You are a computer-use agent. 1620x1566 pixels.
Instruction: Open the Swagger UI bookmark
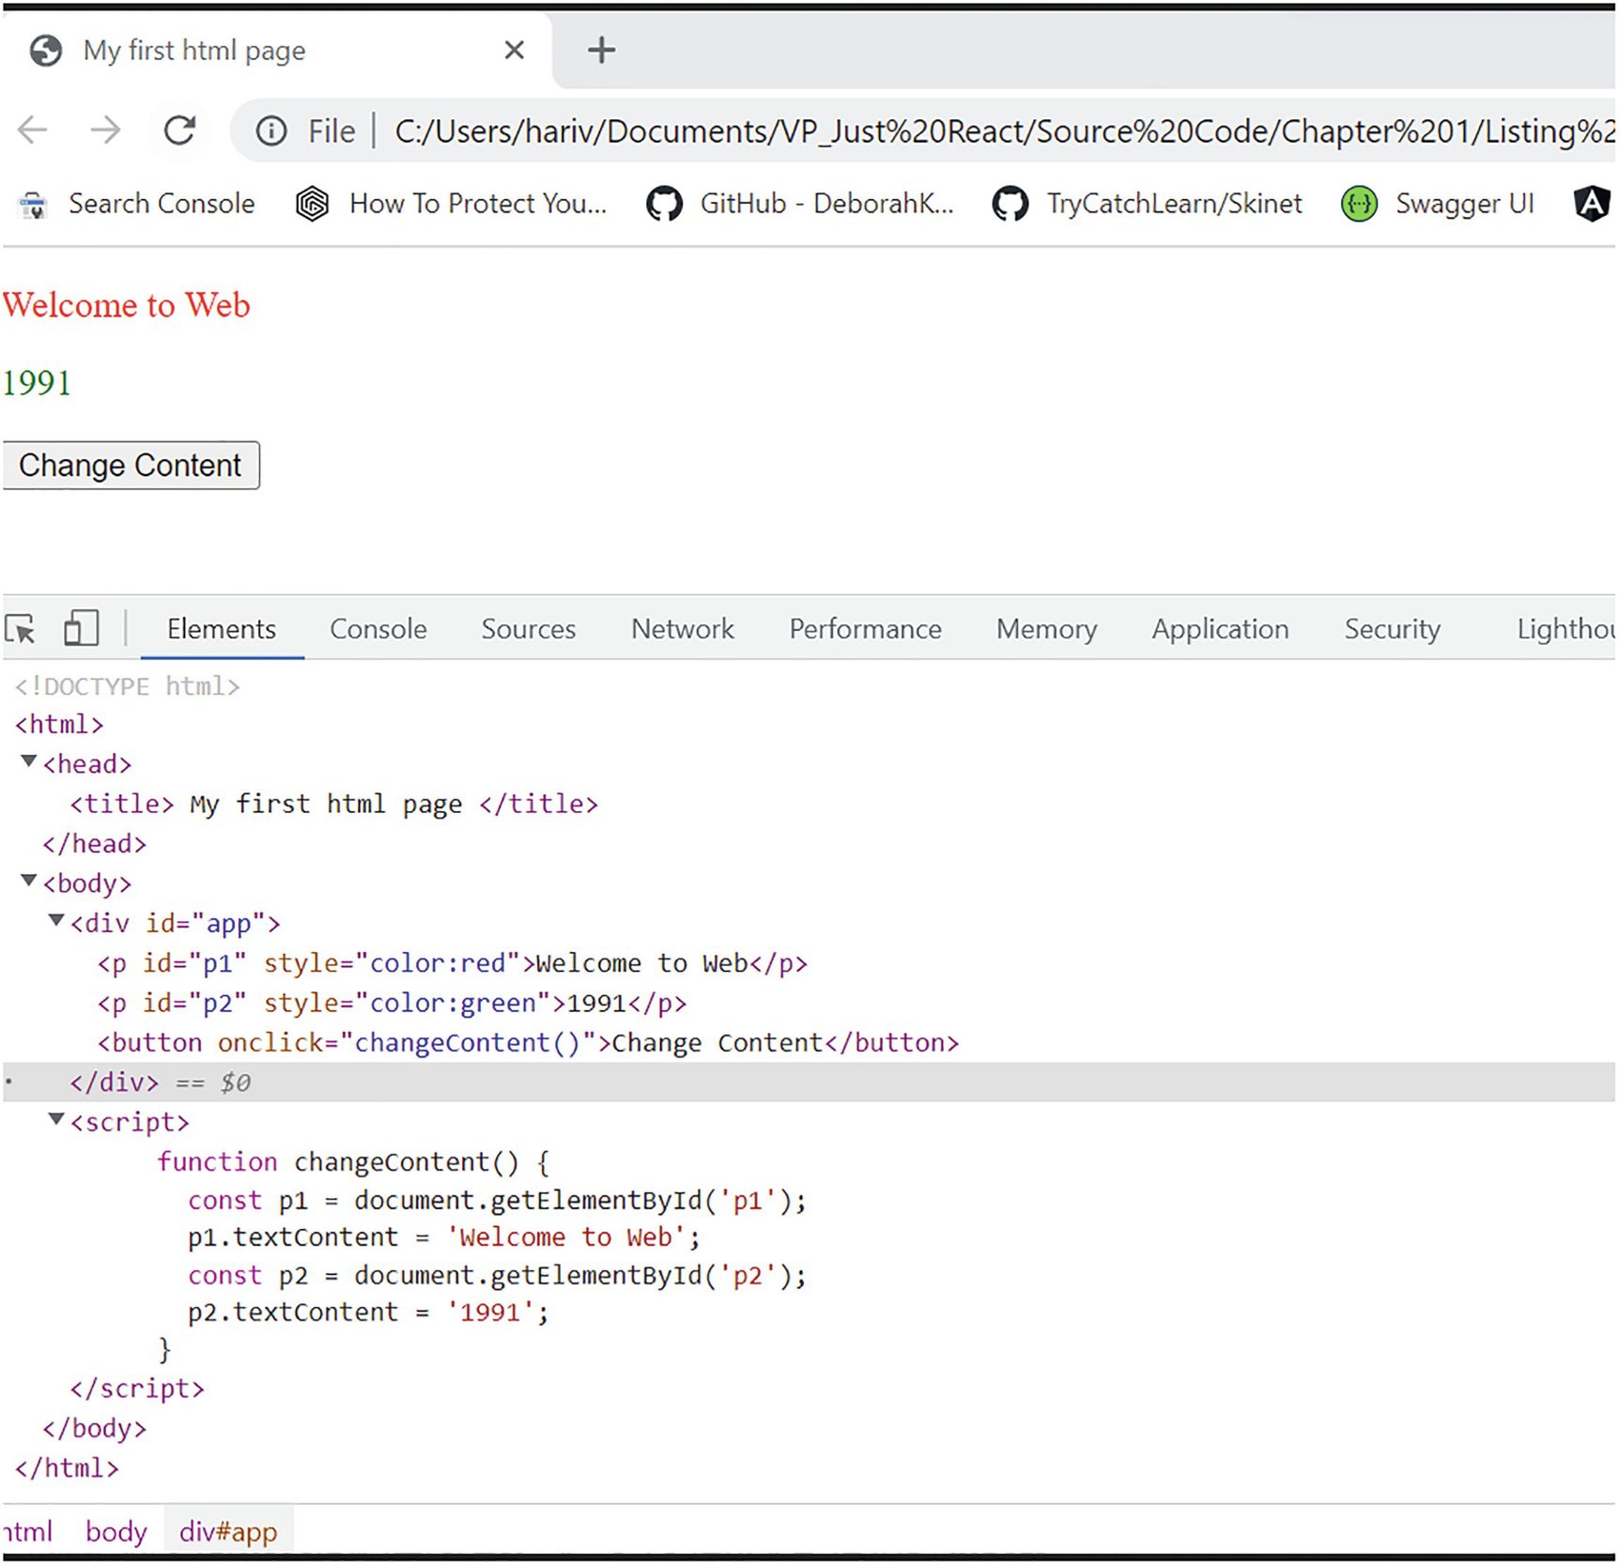(x=1438, y=204)
